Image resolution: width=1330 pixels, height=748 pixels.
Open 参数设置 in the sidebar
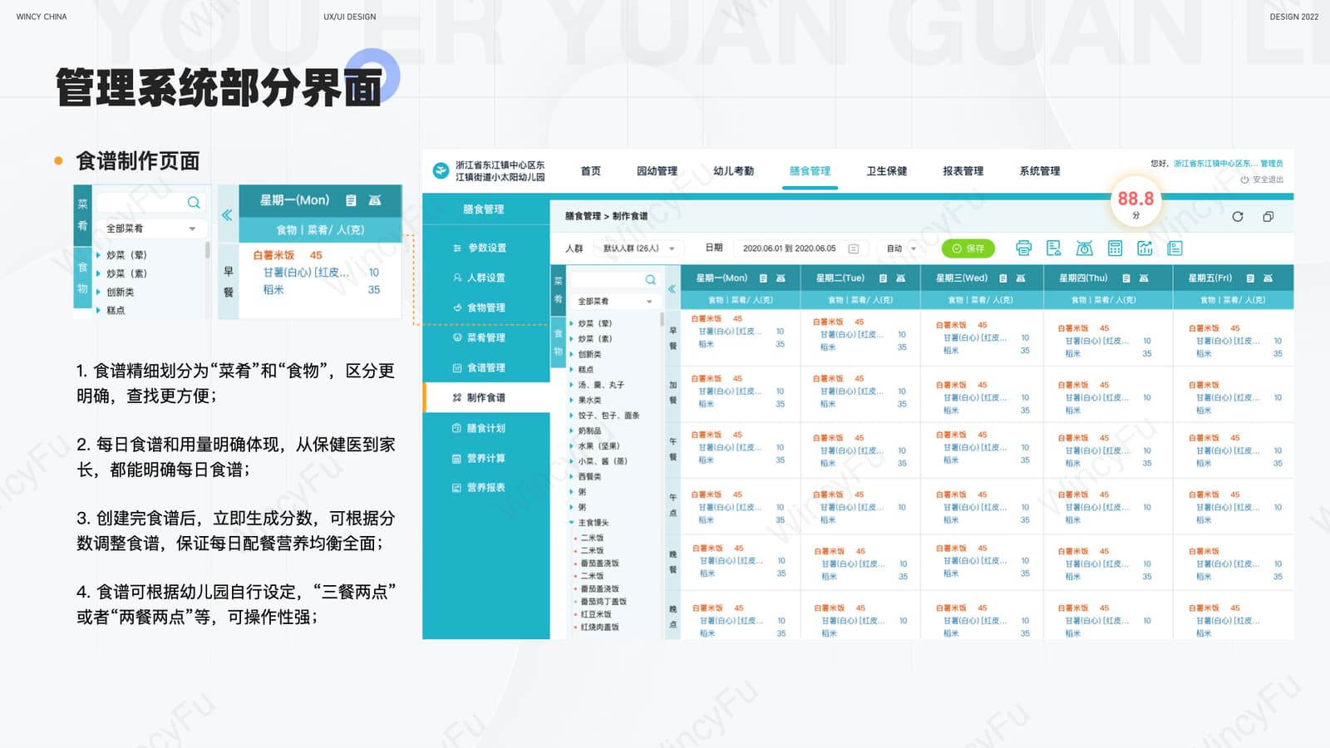pyautogui.click(x=486, y=248)
